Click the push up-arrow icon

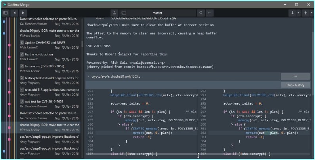(305, 13)
